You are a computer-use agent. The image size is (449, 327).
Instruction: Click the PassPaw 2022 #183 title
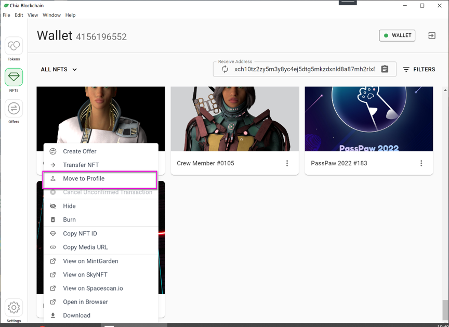pyautogui.click(x=339, y=163)
